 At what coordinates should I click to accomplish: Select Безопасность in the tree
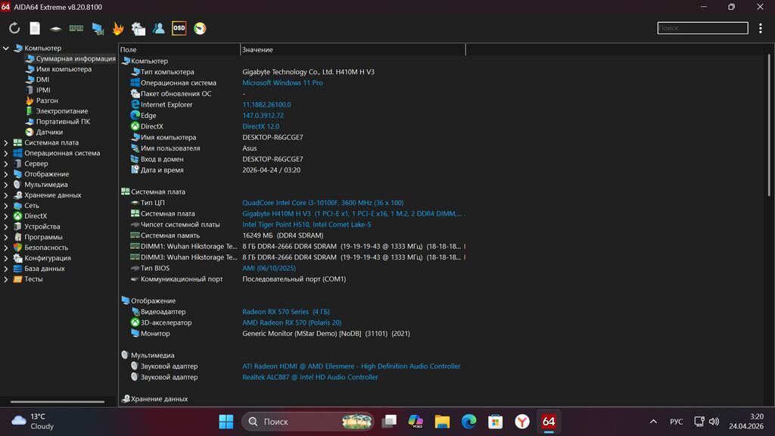pyautogui.click(x=46, y=248)
